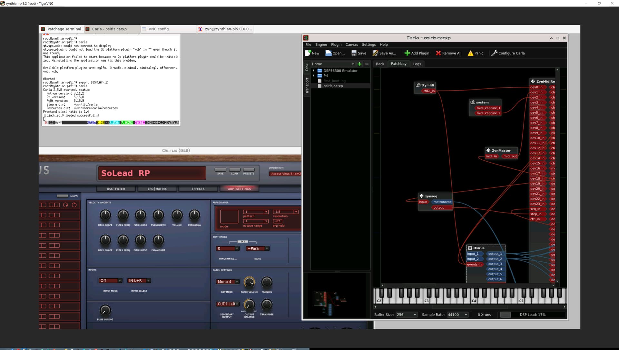Hit the Panic warning icon
This screenshot has width=619, height=350.
coord(470,53)
